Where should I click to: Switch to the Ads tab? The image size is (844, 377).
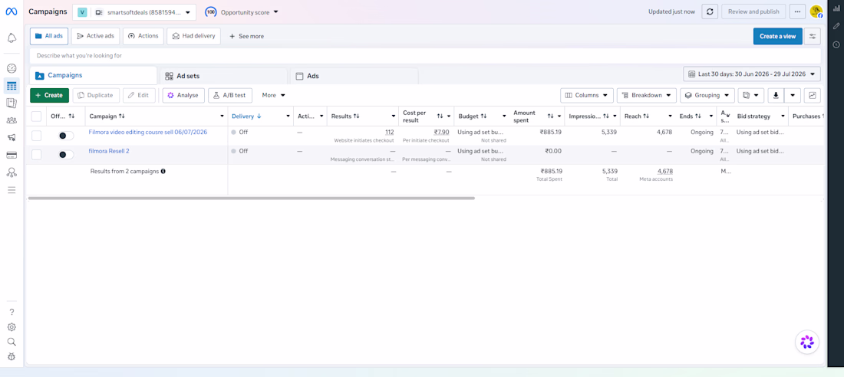click(x=354, y=76)
